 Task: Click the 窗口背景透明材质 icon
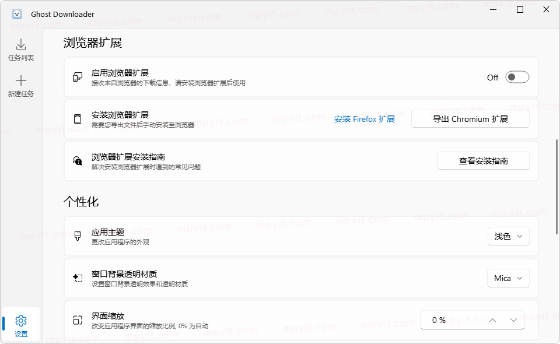(x=78, y=278)
